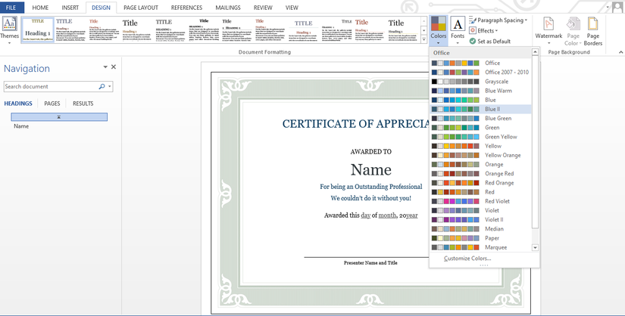
Task: Click the Page Color button
Action: pos(573,30)
